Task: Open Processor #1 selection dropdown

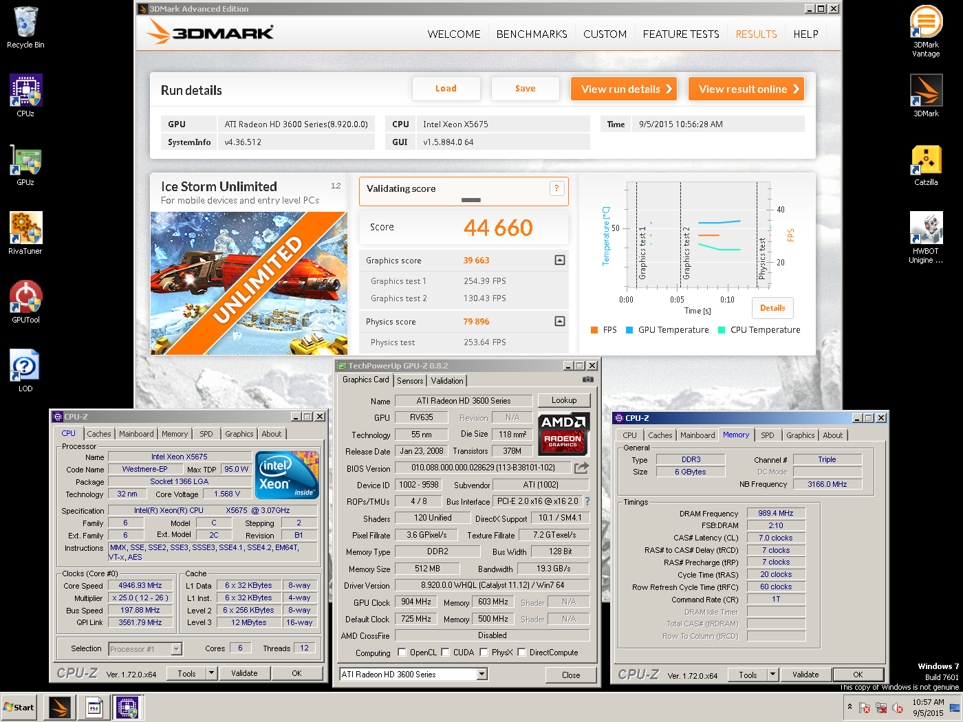Action: click(177, 649)
